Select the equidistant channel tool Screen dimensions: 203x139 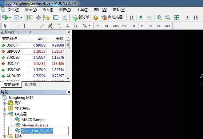(x=50, y=26)
